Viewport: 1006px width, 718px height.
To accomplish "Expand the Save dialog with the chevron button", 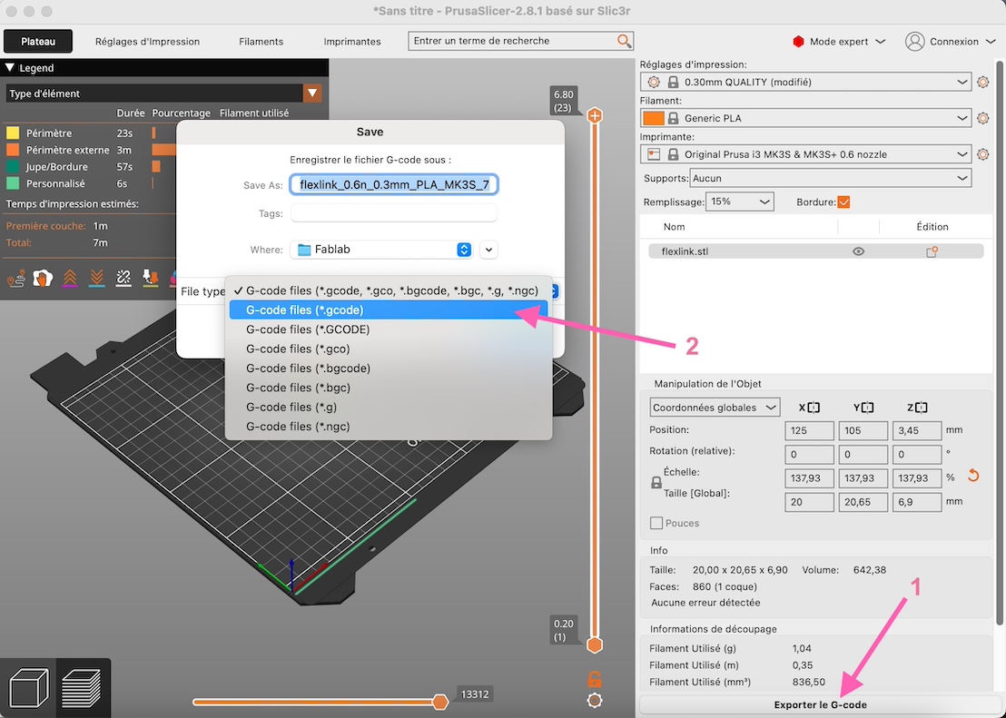I will click(x=488, y=250).
